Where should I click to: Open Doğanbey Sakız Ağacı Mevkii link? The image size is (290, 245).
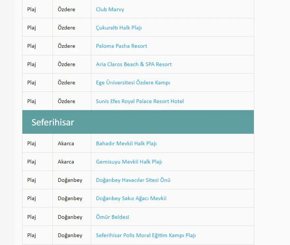131,199
